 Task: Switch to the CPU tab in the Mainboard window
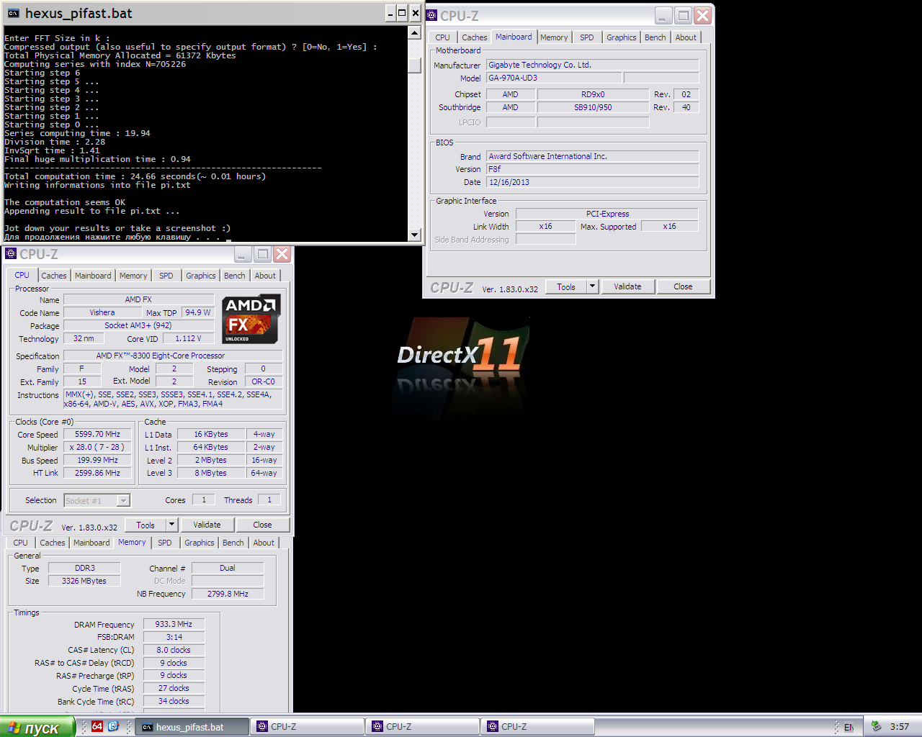point(442,37)
